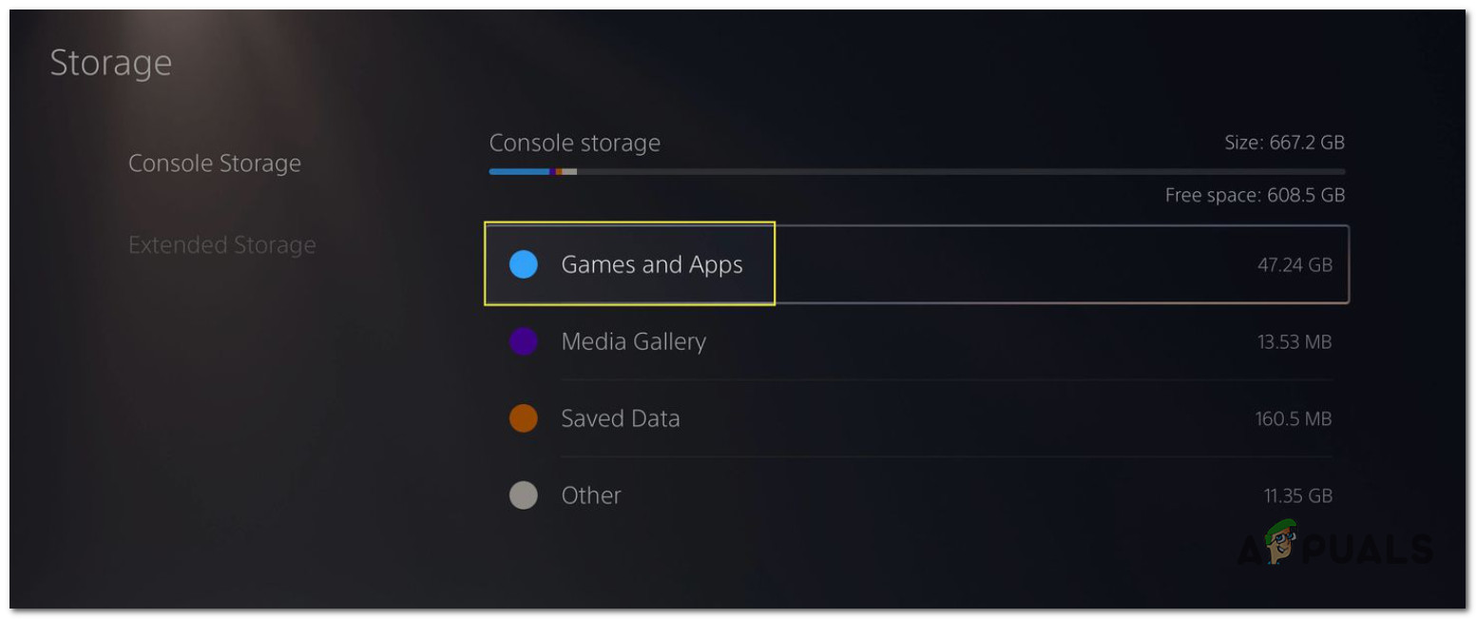This screenshot has height=619, width=1476.
Task: Click the Storage page title
Action: coord(111,62)
